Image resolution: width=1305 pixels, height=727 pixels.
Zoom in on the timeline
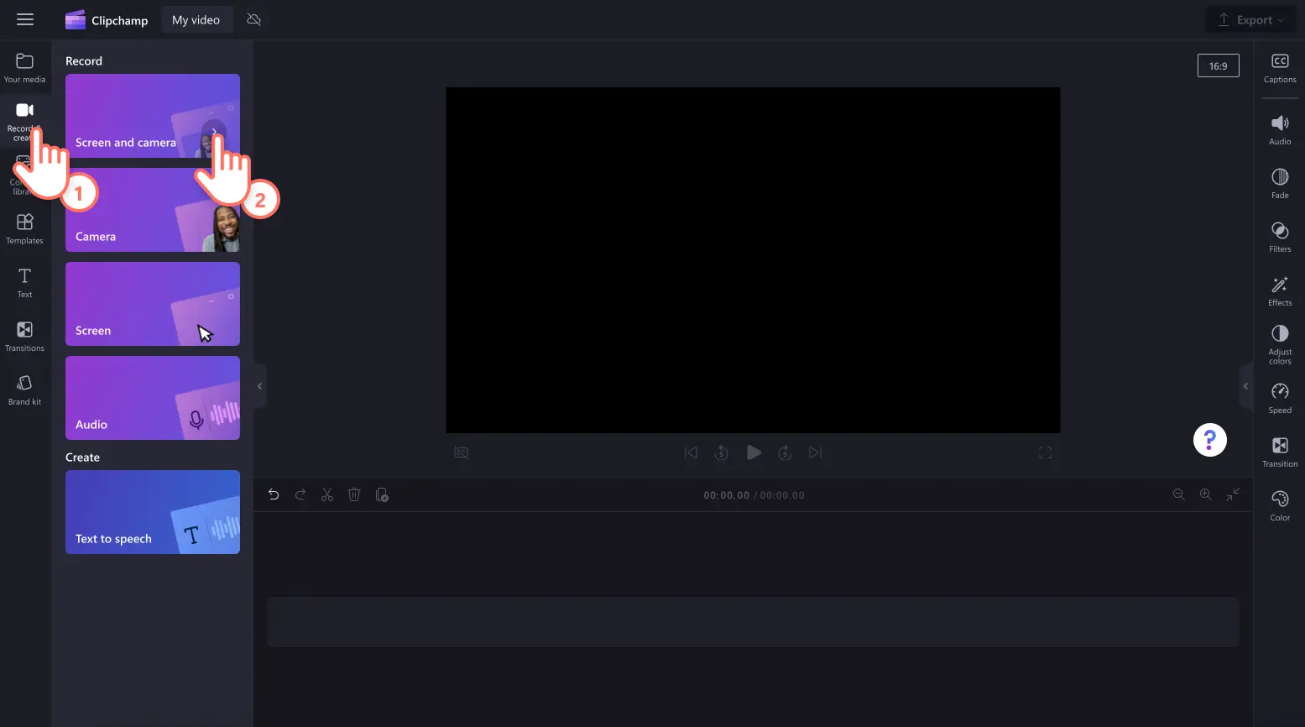tap(1205, 495)
